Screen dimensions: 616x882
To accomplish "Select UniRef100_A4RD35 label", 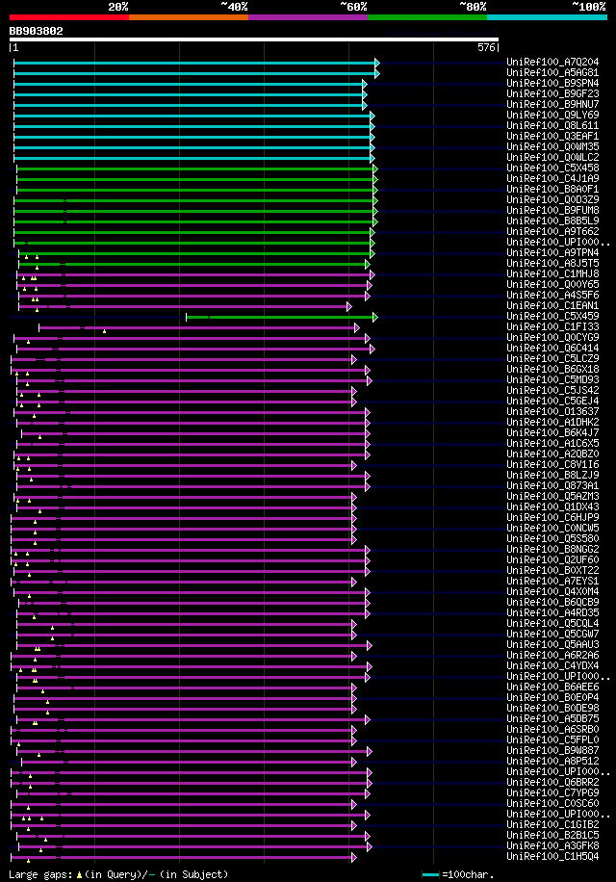I will point(552,612).
